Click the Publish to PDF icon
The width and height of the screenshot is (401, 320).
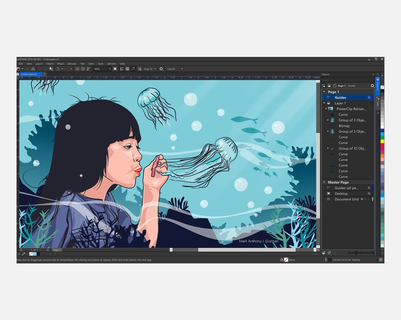click(89, 69)
